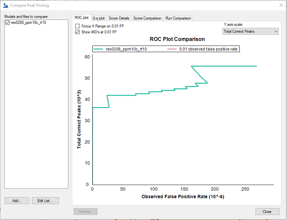Switch to the ROC plot tab
287x220 pixels.
81,18
